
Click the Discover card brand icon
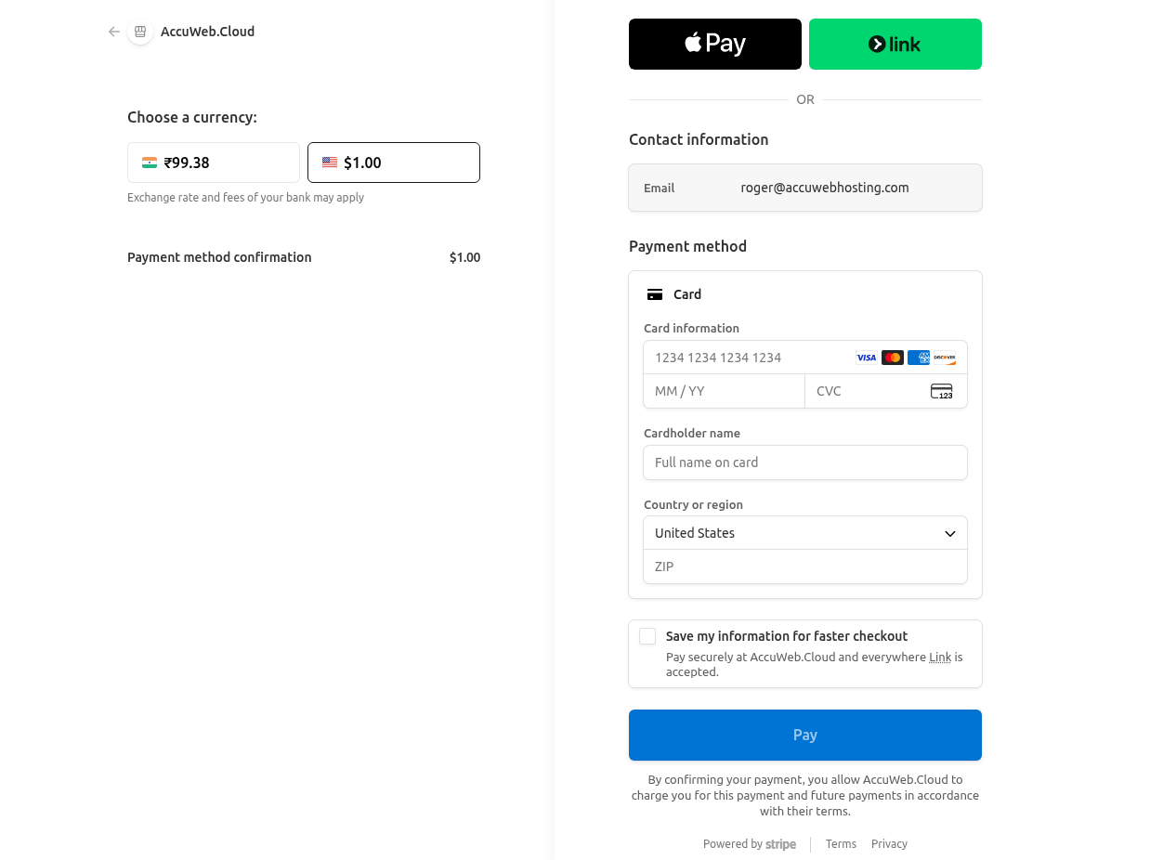pyautogui.click(x=945, y=358)
